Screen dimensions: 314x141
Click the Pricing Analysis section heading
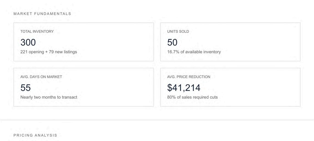[x=35, y=135]
